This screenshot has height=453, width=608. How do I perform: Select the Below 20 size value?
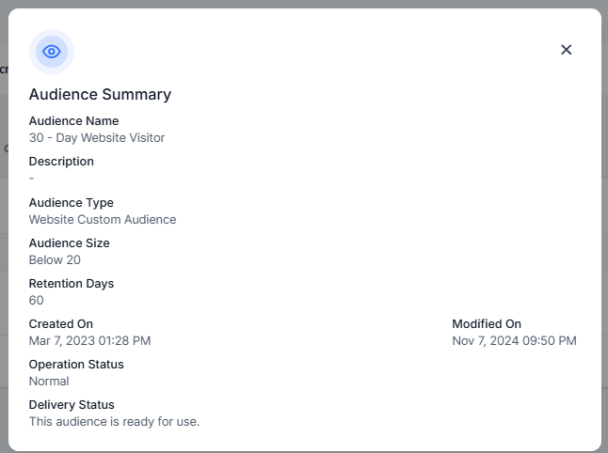coord(55,260)
